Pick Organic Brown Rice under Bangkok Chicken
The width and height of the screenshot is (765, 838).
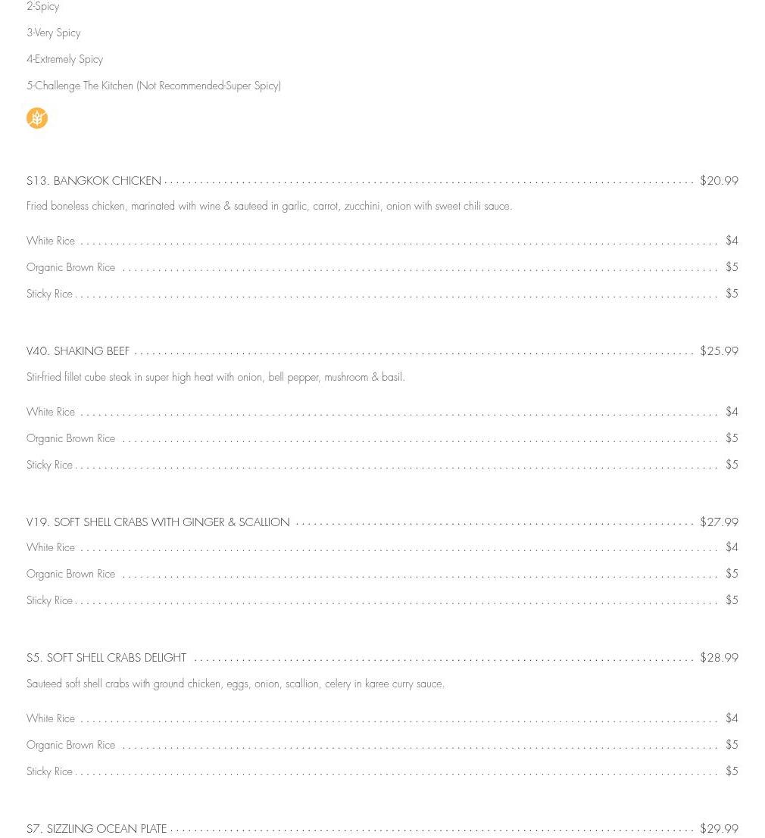pos(70,268)
